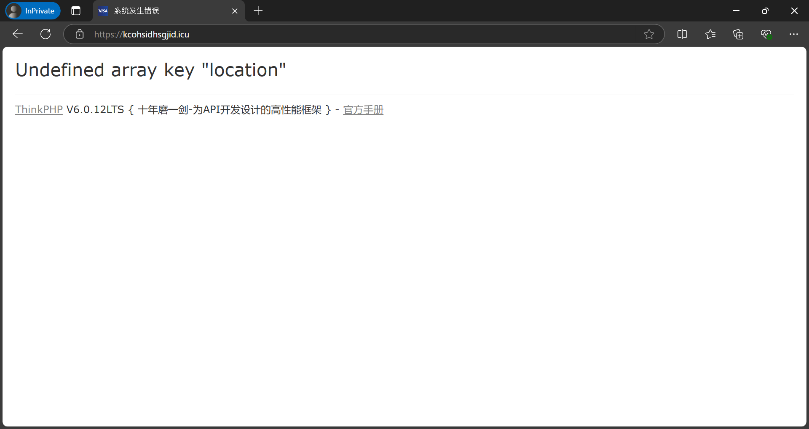The image size is (809, 429).
Task: Click the Undefined array key "location" heading
Action: coord(151,70)
